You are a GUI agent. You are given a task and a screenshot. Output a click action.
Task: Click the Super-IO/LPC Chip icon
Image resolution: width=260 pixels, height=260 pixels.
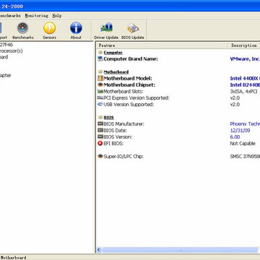point(100,156)
